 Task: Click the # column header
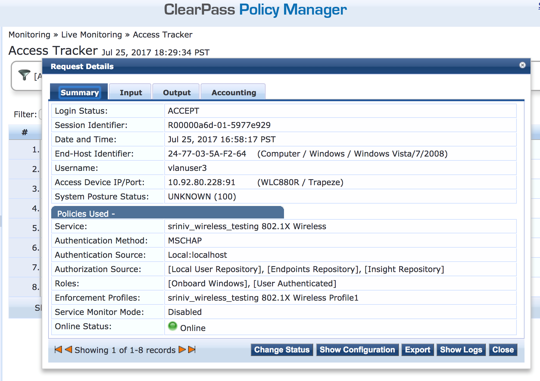tap(25, 132)
